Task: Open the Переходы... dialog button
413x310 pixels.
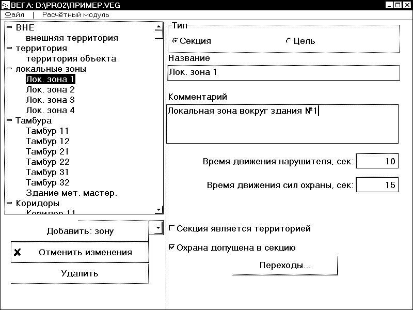Action: point(285,265)
